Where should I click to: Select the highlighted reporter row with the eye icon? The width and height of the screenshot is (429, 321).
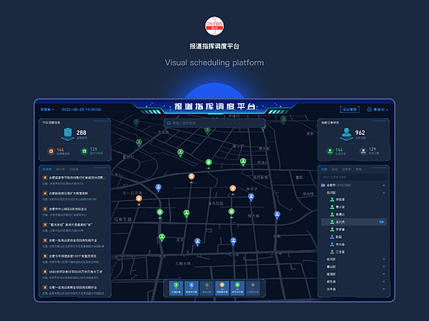click(x=354, y=221)
